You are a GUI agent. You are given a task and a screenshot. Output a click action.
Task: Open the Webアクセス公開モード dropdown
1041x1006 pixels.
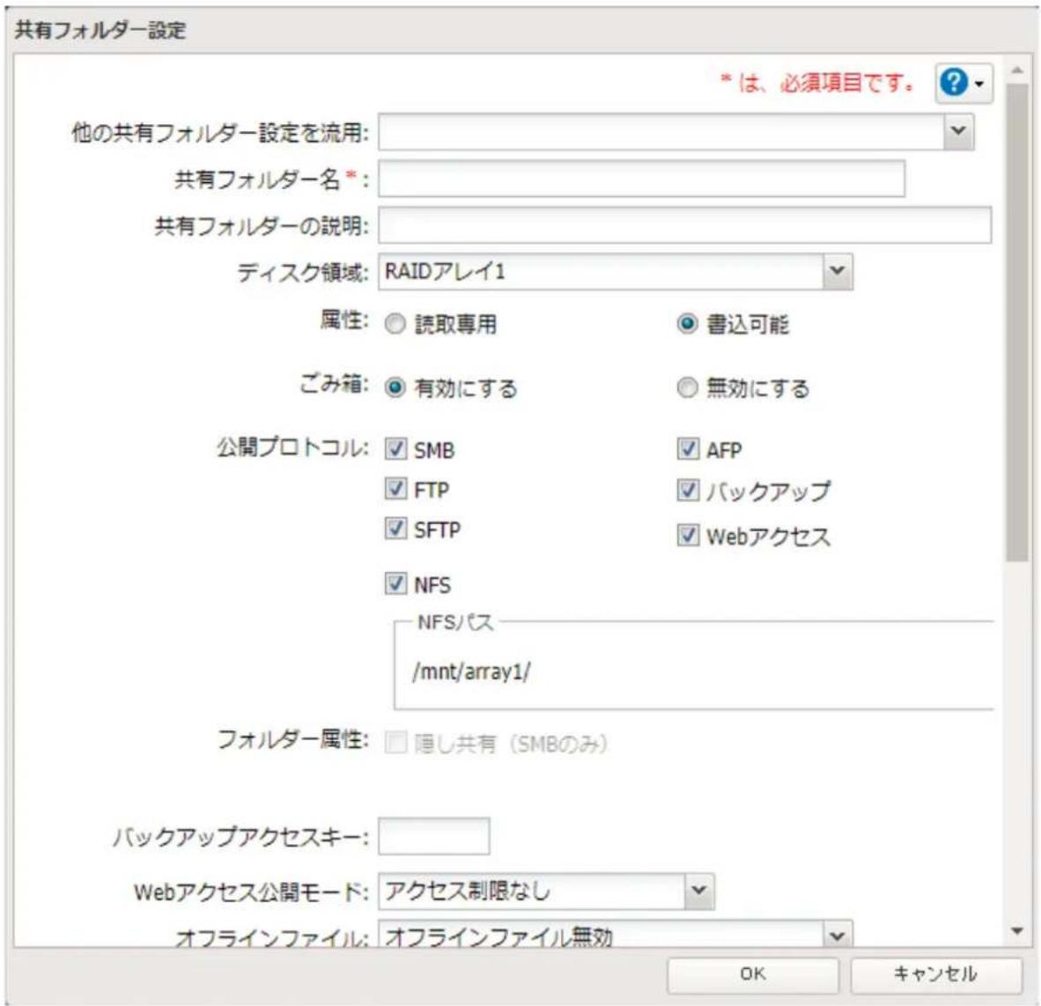click(x=699, y=892)
